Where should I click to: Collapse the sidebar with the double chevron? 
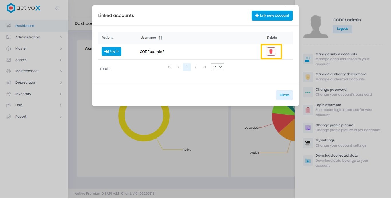pyautogui.click(x=57, y=8)
